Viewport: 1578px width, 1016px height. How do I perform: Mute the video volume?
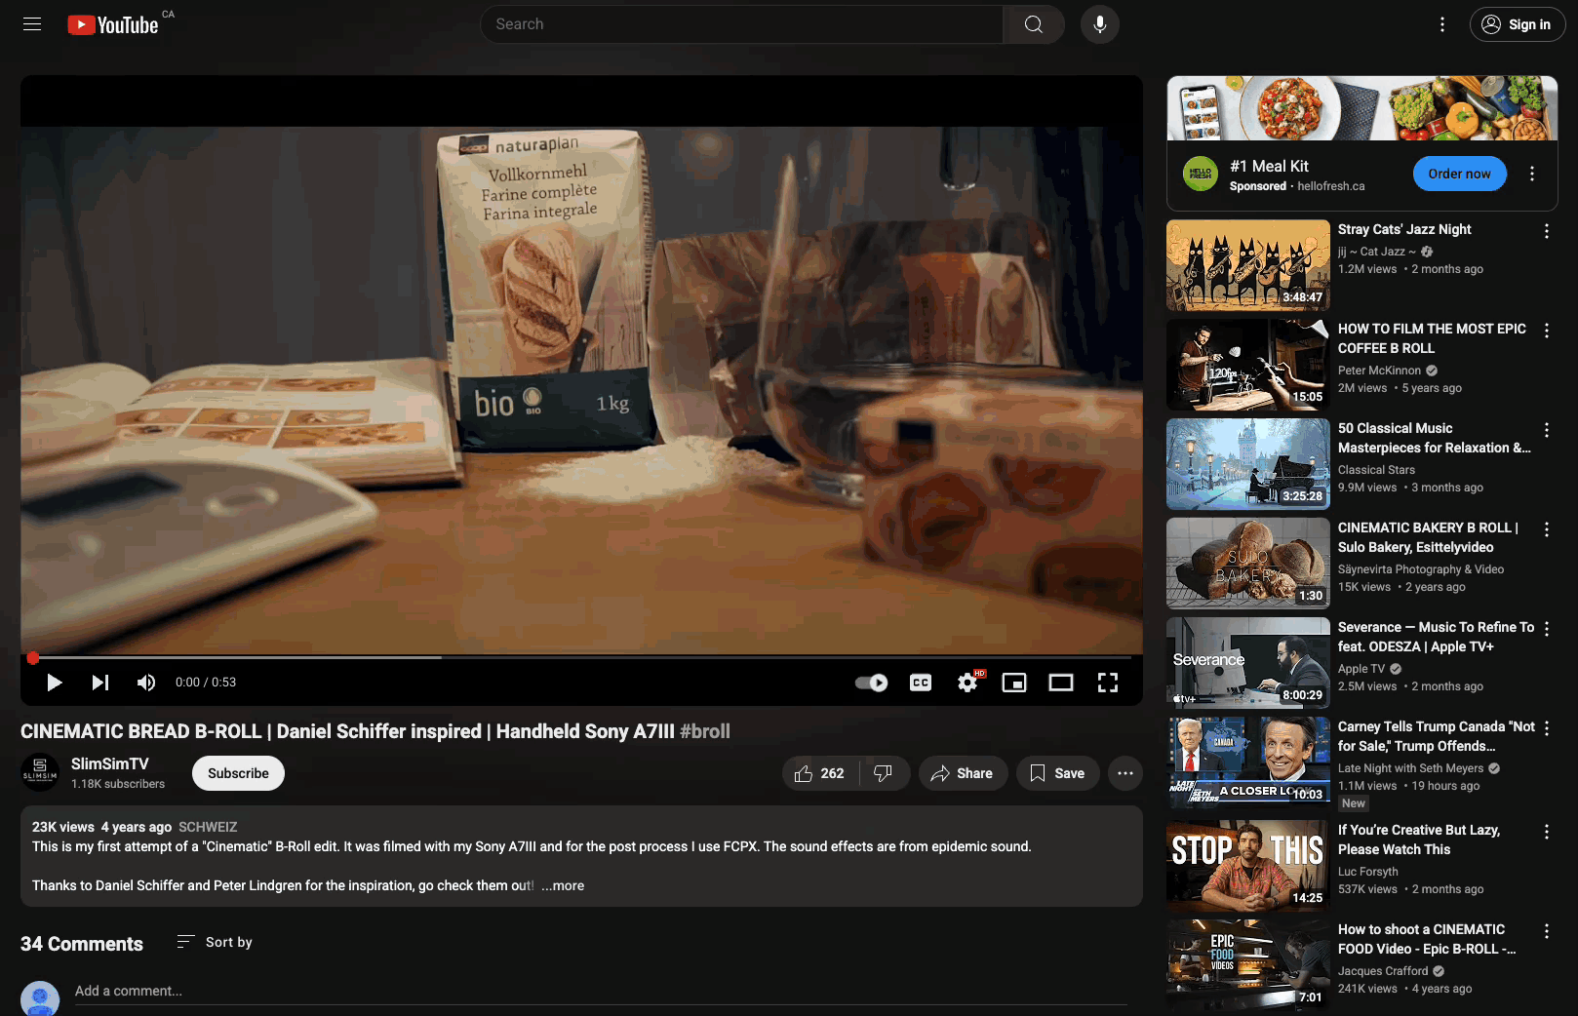click(146, 683)
